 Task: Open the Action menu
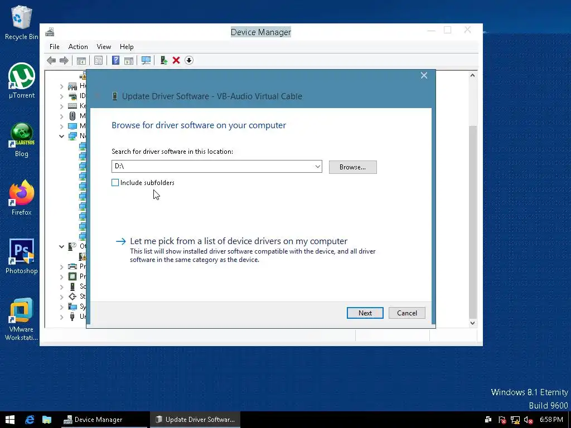click(x=78, y=47)
